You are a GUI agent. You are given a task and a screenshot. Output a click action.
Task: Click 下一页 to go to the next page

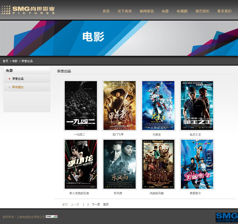click(96, 205)
